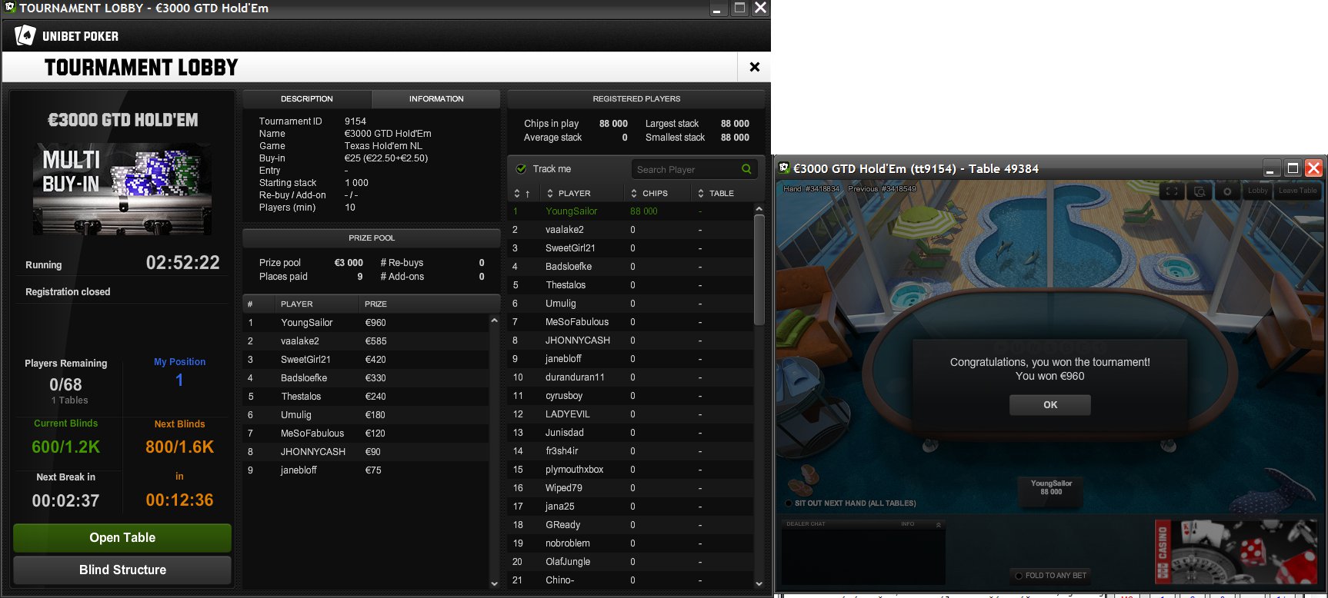The height and width of the screenshot is (598, 1328).
Task: Select plymouthxbox in registered players list
Action: pos(631,470)
